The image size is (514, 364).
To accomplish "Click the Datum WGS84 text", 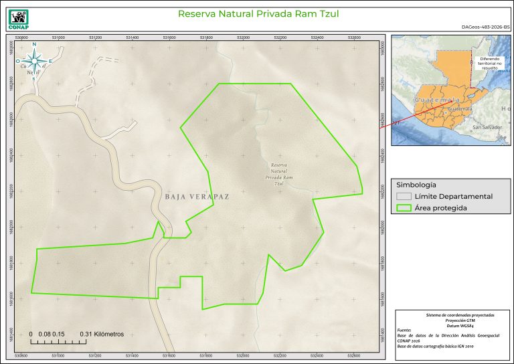I will pyautogui.click(x=450, y=325).
